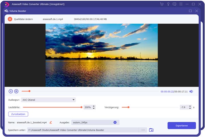205x137 pixels.
Task: Click the 3840x2160 file info text
Action: pyautogui.click(x=90, y=19)
